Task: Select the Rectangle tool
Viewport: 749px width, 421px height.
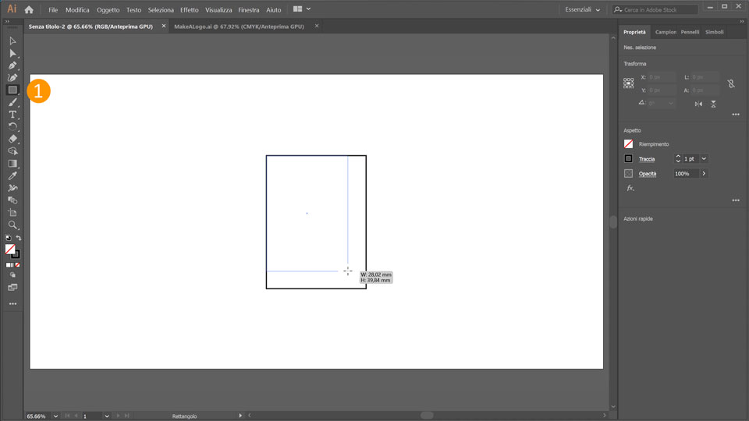Action: pyautogui.click(x=12, y=90)
